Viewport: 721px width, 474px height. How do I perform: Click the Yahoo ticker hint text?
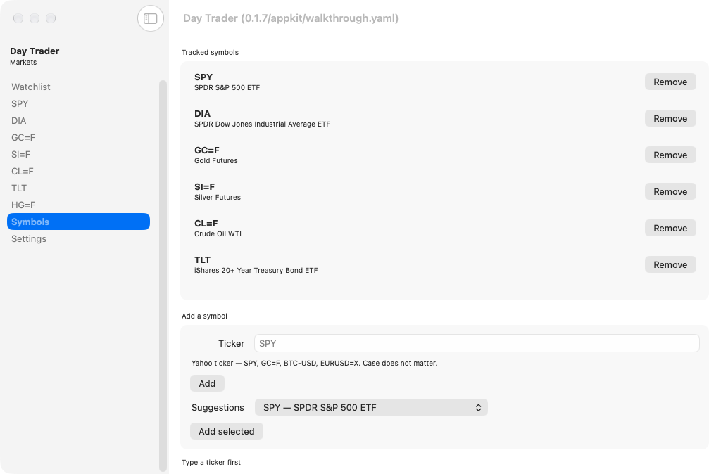click(314, 364)
